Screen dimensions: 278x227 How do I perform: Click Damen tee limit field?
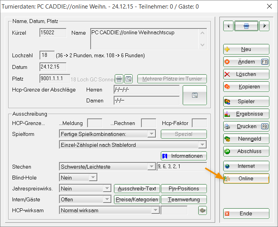point(147,100)
